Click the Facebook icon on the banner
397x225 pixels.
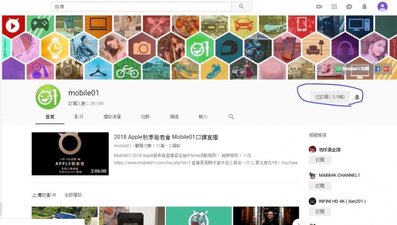377,69
